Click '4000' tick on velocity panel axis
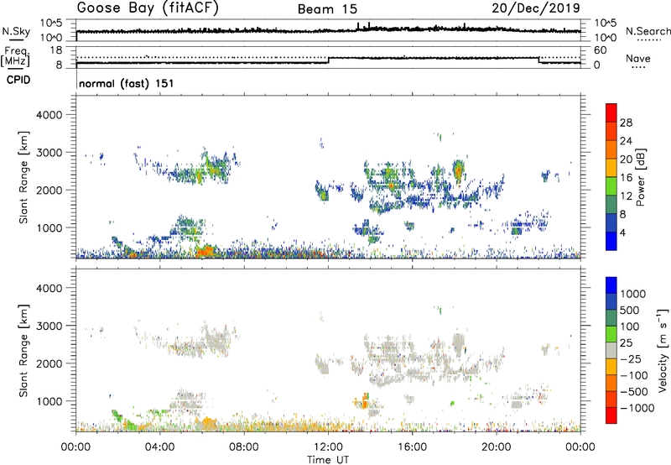Viewport: 671px width, 465px height. pyautogui.click(x=49, y=288)
